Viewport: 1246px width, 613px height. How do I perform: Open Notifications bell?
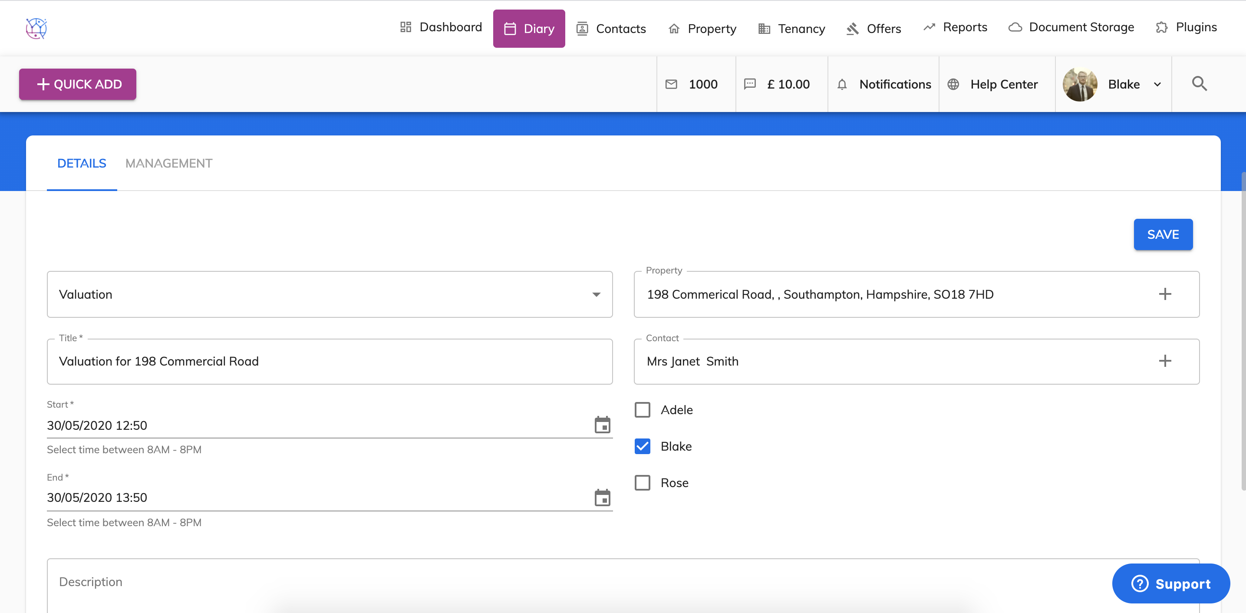842,84
